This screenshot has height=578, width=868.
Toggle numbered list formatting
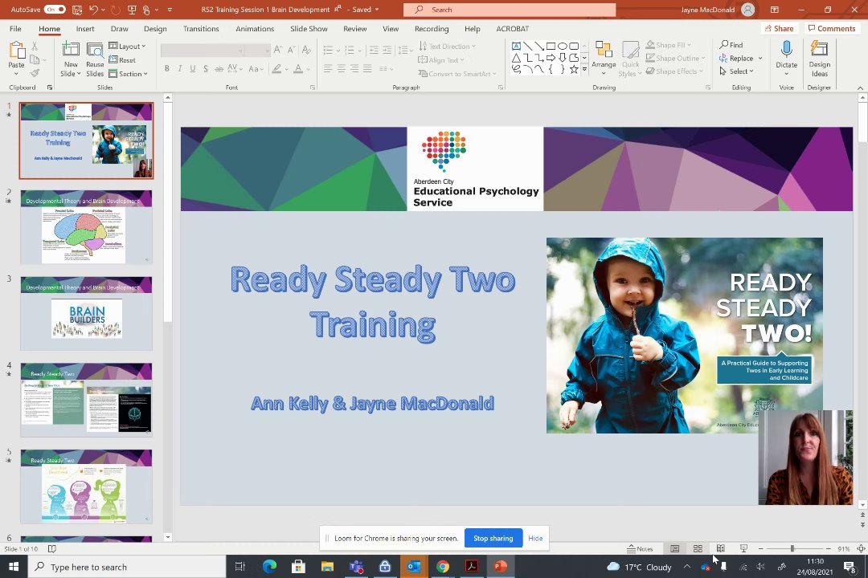[350, 51]
